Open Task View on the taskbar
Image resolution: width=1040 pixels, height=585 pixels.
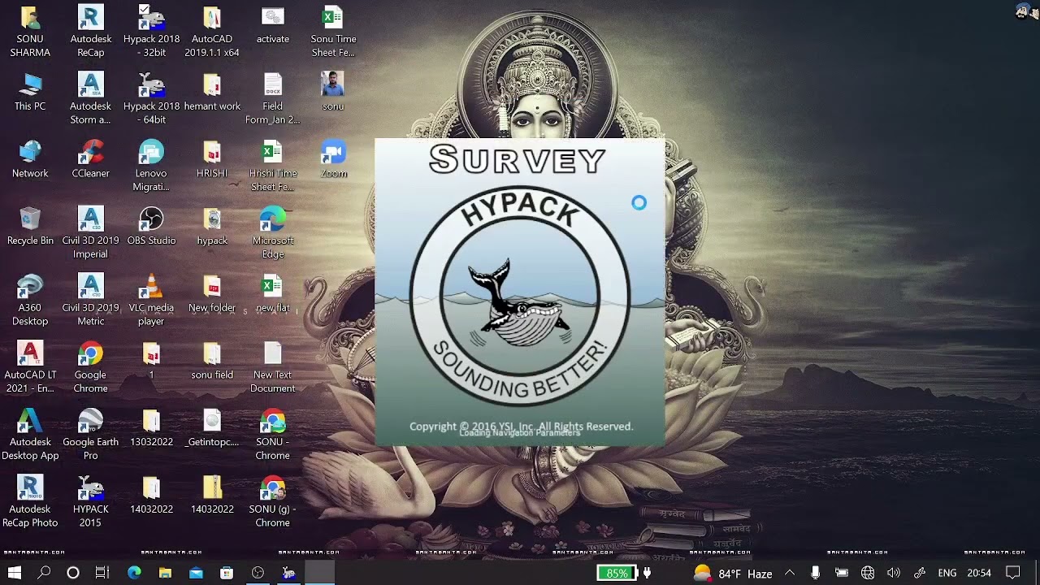coord(102,573)
